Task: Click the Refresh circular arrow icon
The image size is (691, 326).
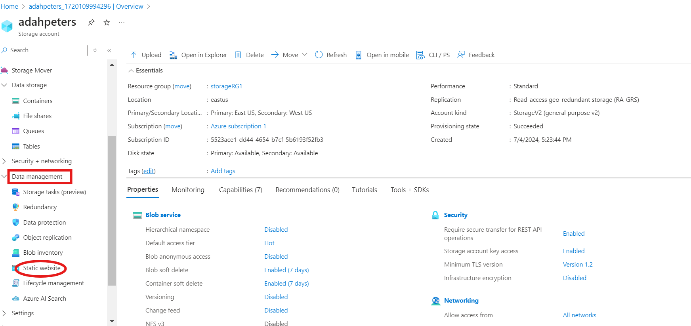Action: tap(319, 55)
